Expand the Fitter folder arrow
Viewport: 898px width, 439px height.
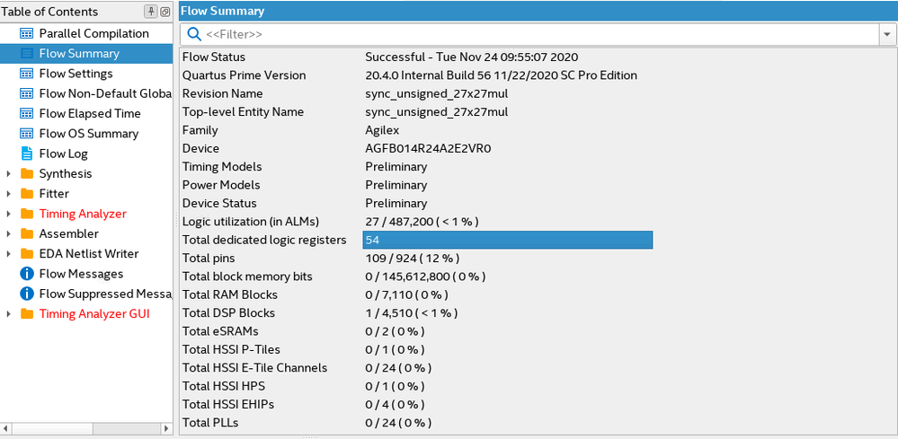(9, 193)
